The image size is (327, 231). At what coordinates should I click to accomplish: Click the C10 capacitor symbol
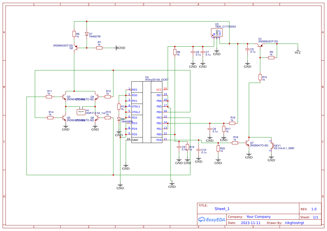(x=198, y=150)
